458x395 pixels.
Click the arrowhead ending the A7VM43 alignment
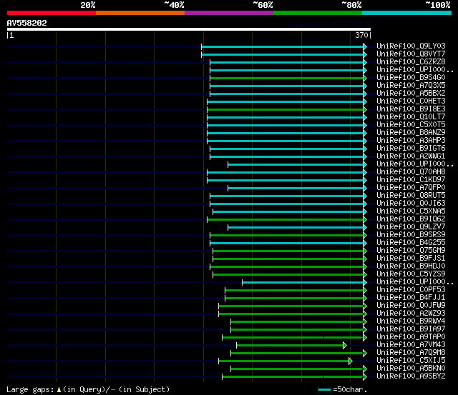tap(345, 346)
